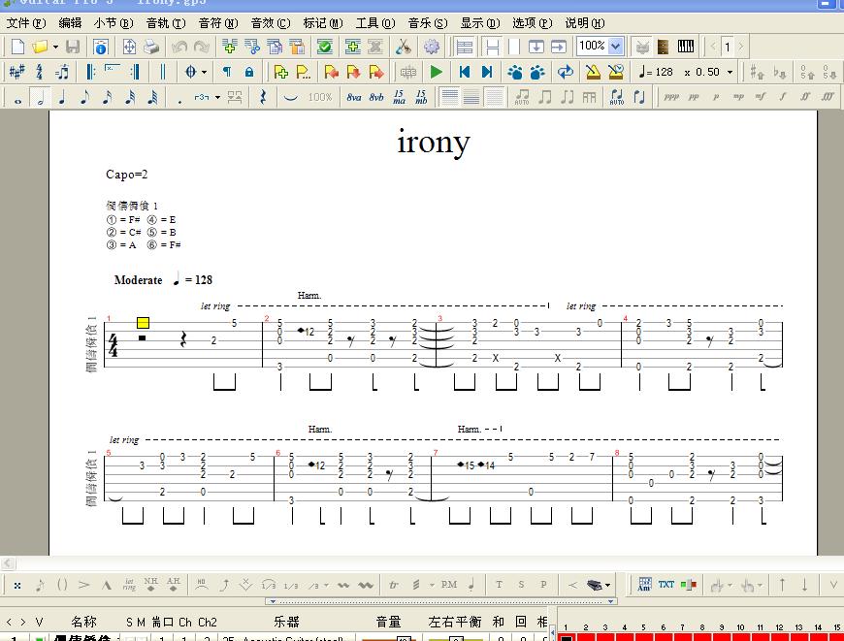Toggle the metronome icon
This screenshot has height=641, width=844.
pos(593,72)
